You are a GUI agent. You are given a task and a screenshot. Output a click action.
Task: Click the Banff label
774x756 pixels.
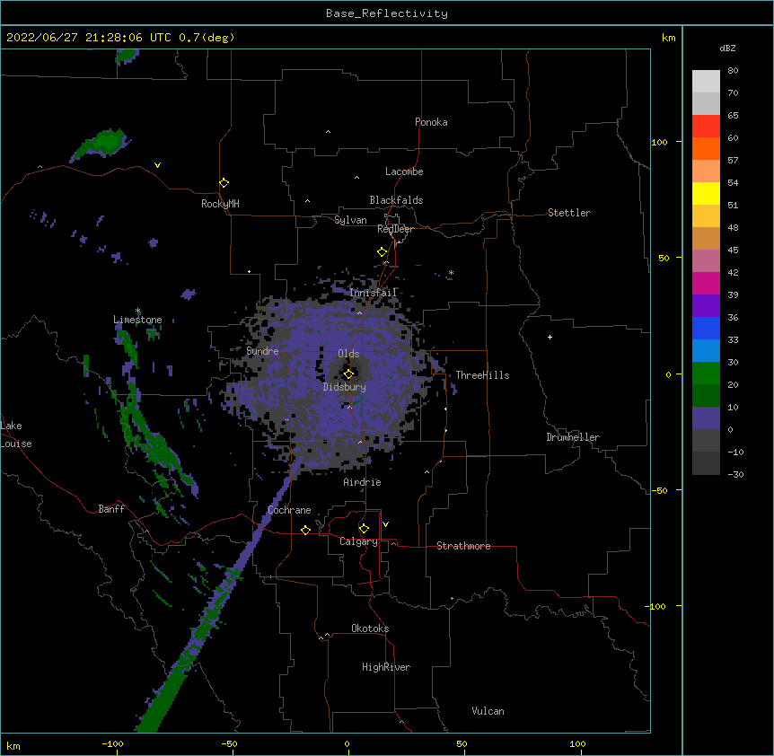[x=111, y=509]
